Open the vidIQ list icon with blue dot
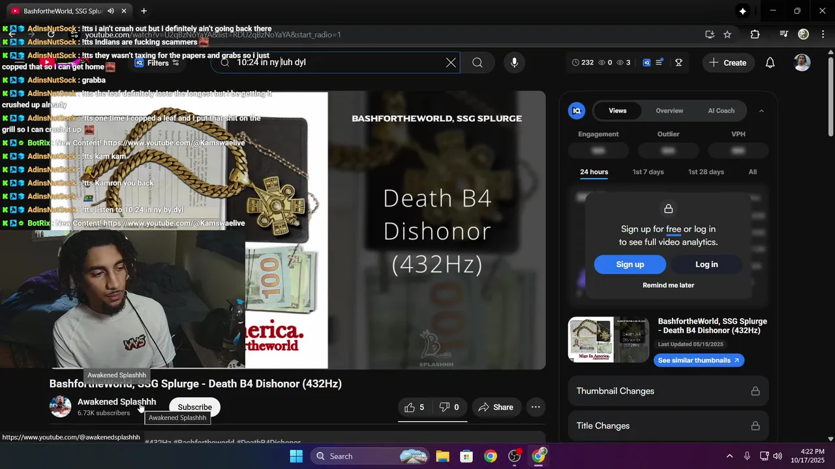The width and height of the screenshot is (835, 469). (x=660, y=63)
